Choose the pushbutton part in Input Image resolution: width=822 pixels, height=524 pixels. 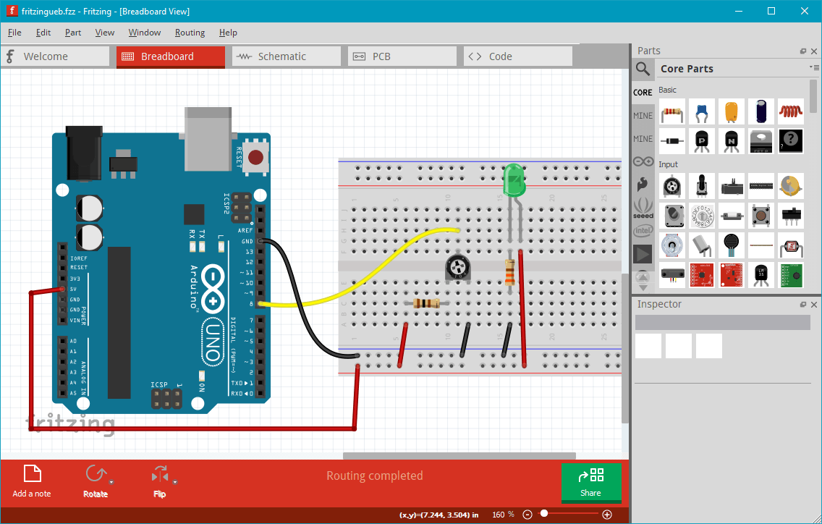(760, 215)
